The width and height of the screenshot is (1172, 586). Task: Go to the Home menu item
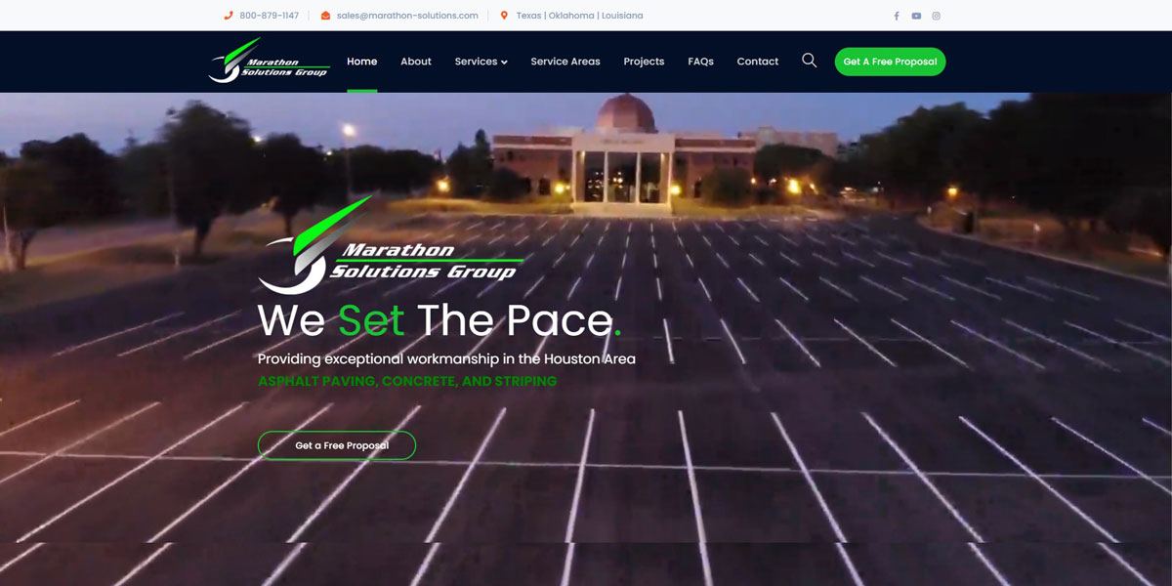coord(361,62)
